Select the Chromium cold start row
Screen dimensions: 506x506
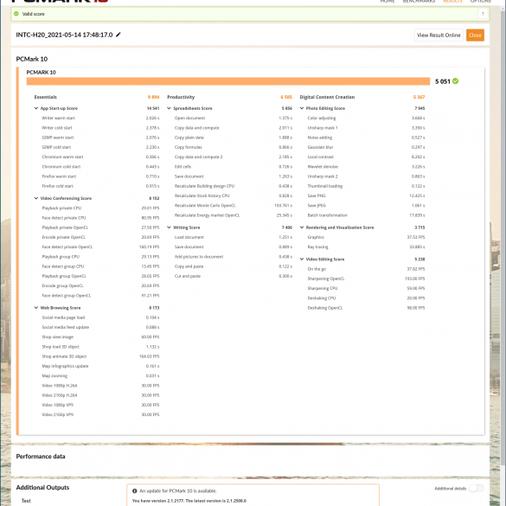point(100,167)
